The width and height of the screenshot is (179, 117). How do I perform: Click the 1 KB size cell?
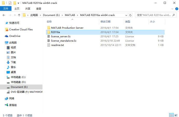pos(161,45)
